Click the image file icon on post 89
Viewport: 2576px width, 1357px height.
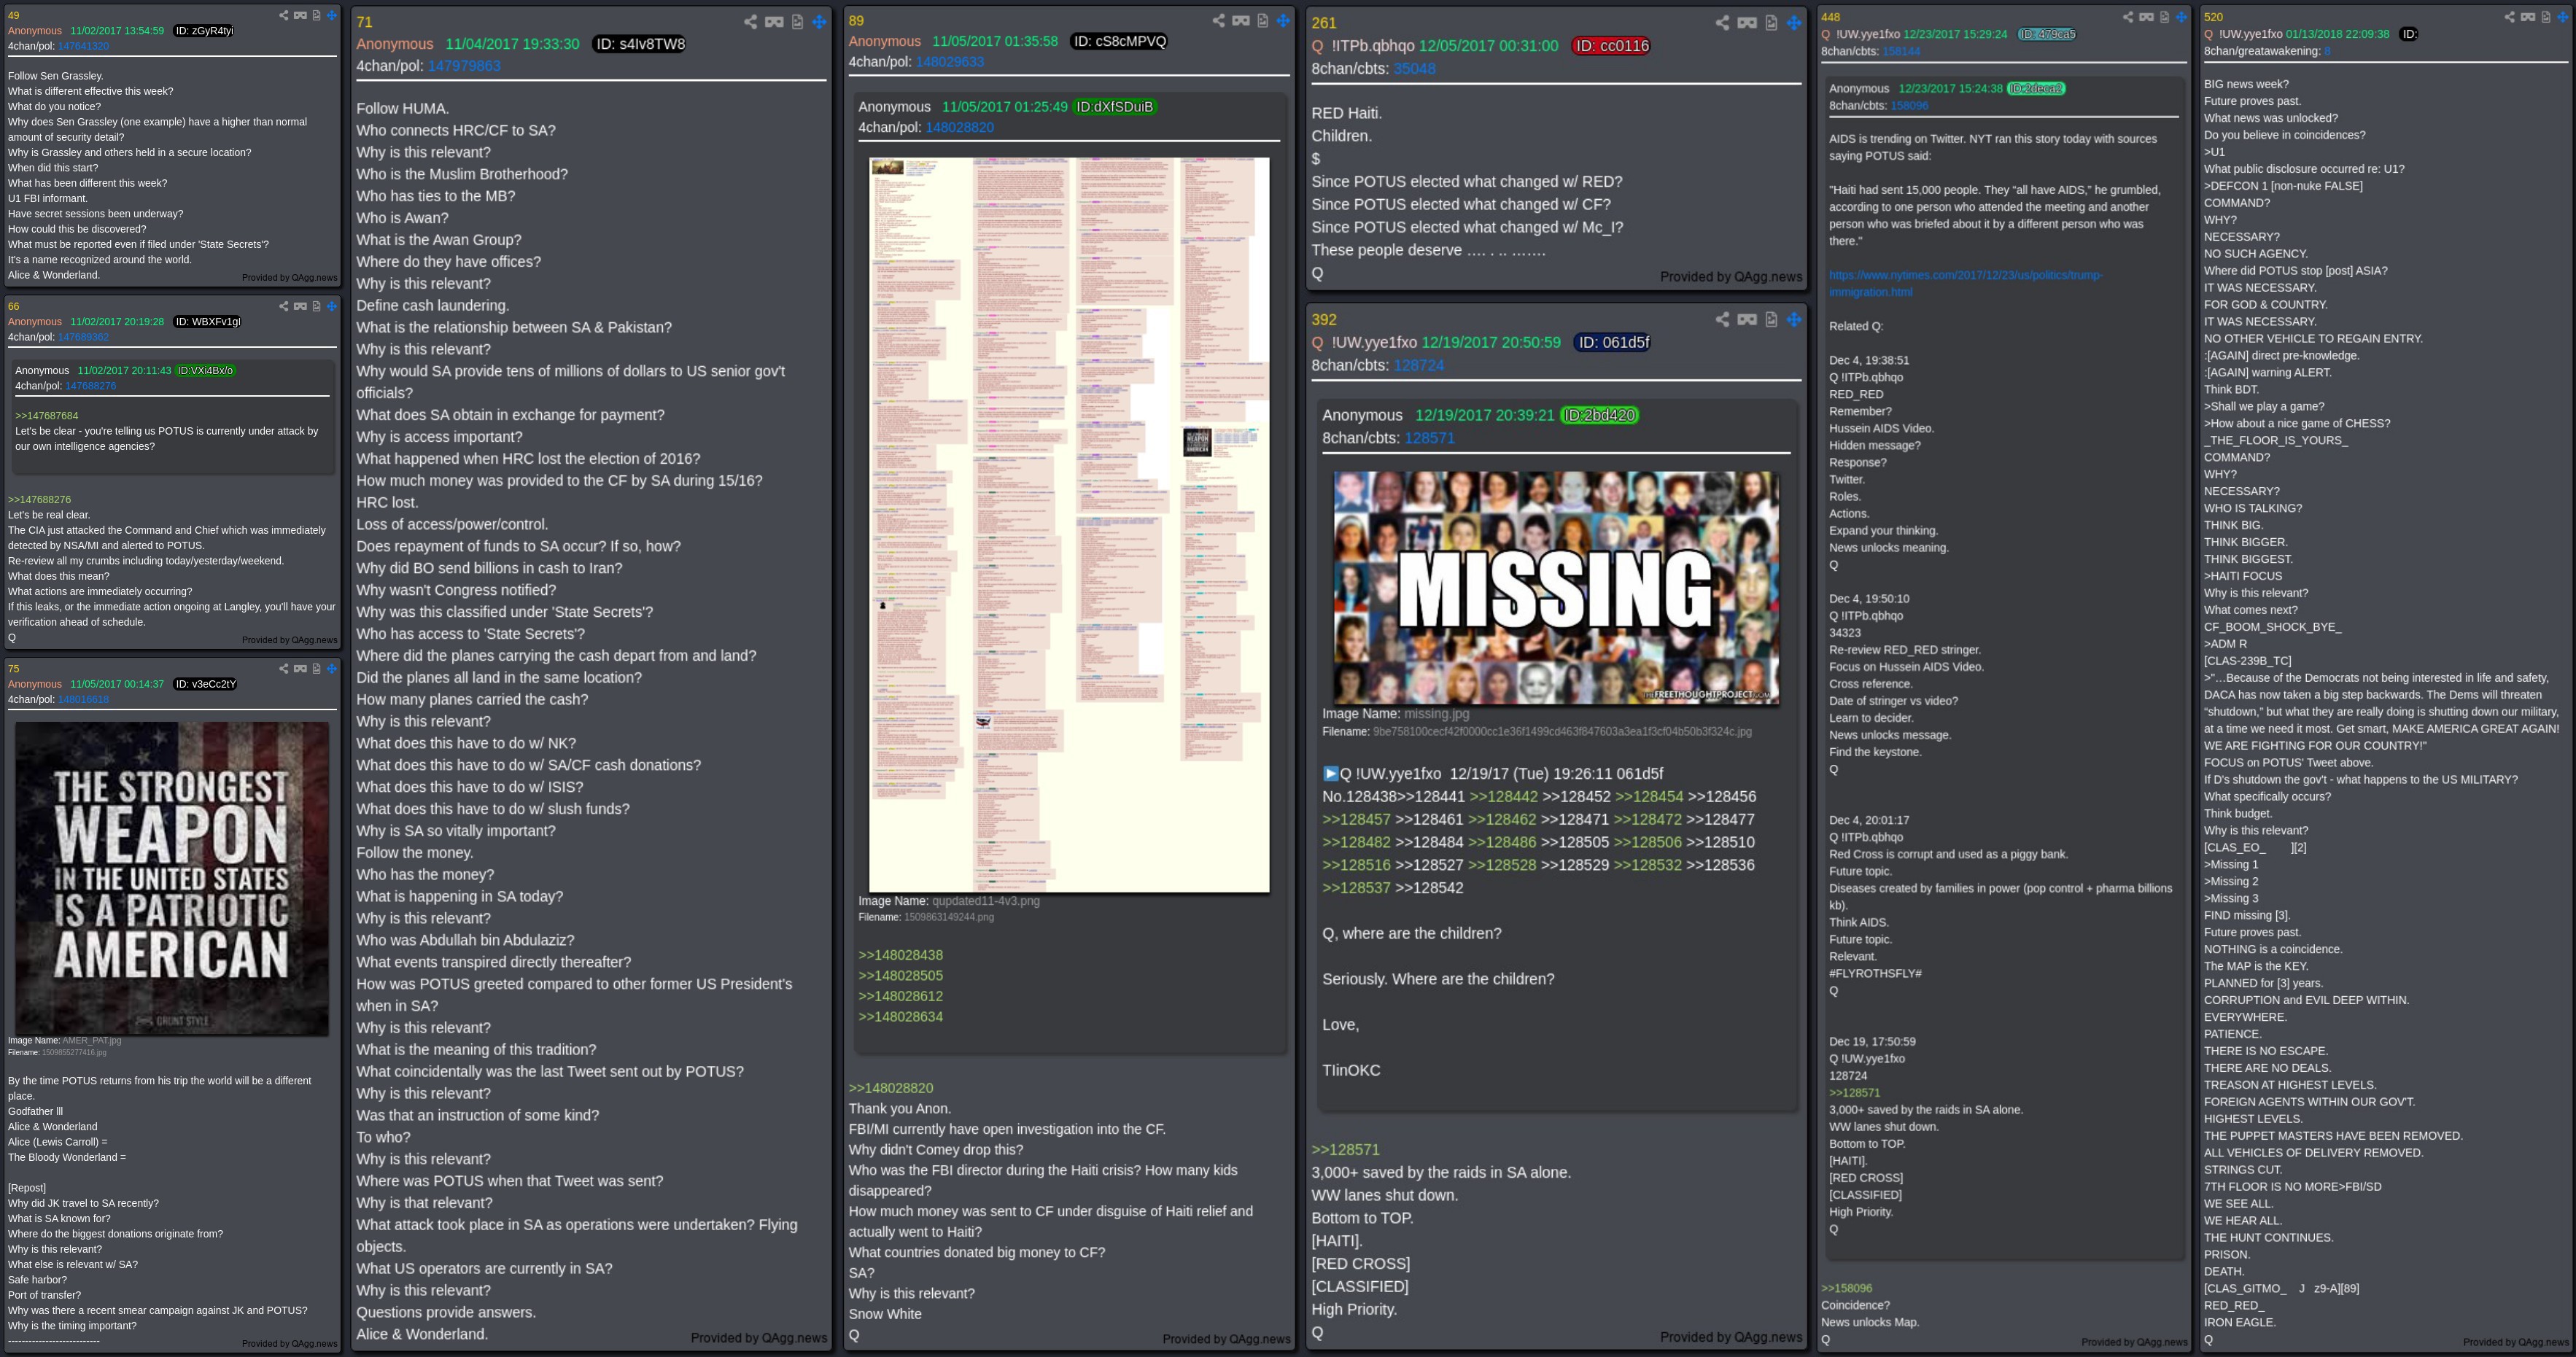(1263, 20)
